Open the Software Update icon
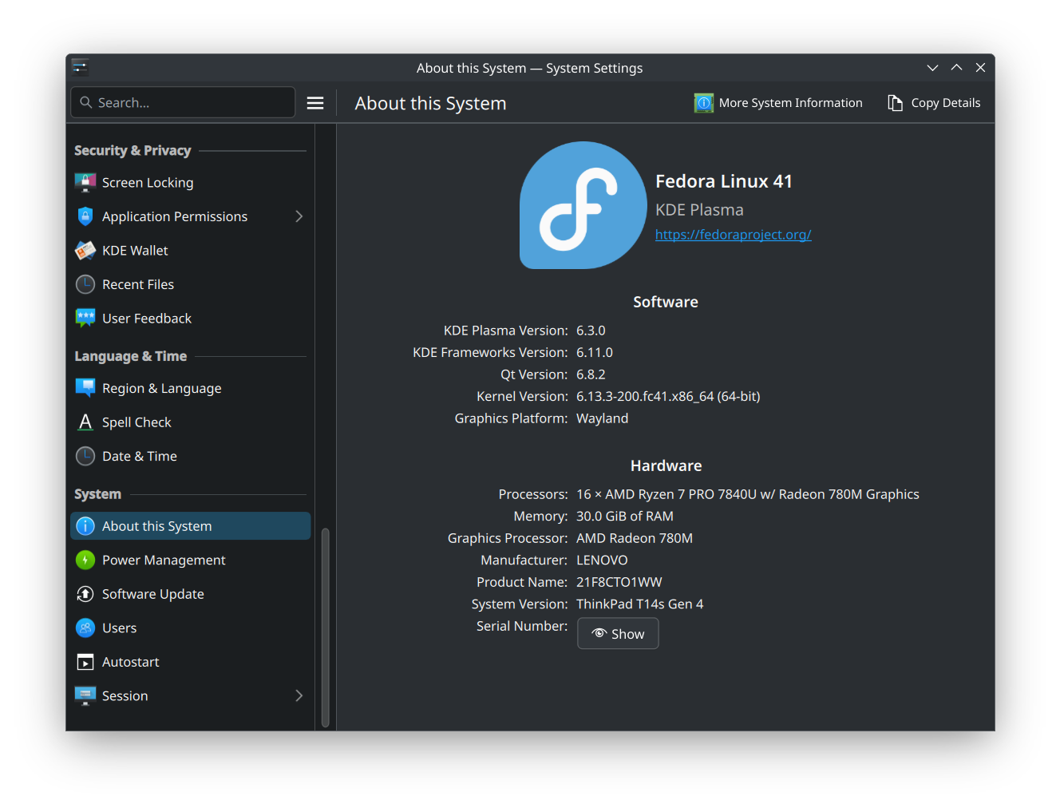The image size is (1060, 808). [85, 594]
